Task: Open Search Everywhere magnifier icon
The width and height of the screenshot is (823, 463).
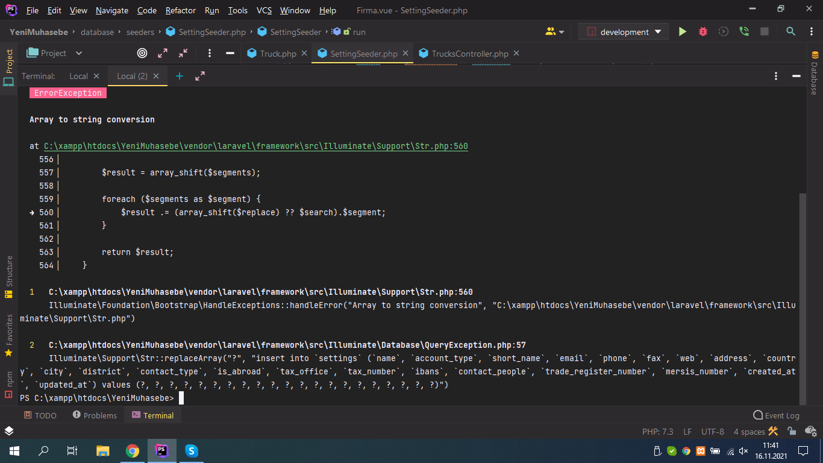Action: tap(790, 32)
